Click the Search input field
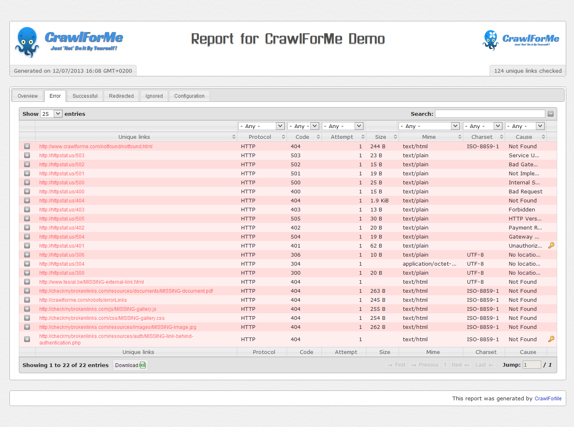Viewport: 574px width, 427px height. (490, 114)
